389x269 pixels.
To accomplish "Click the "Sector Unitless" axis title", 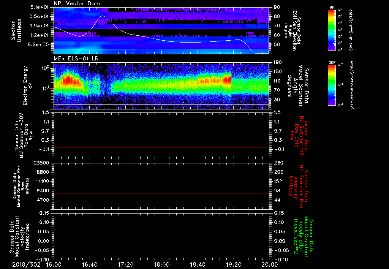I will click(x=16, y=30).
